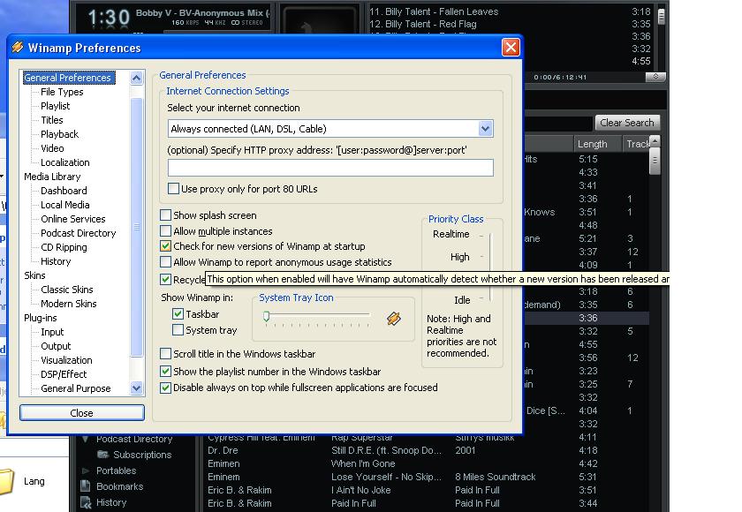Click the Priority Class slider track
The height and width of the screenshot is (512, 742).
[x=491, y=267]
